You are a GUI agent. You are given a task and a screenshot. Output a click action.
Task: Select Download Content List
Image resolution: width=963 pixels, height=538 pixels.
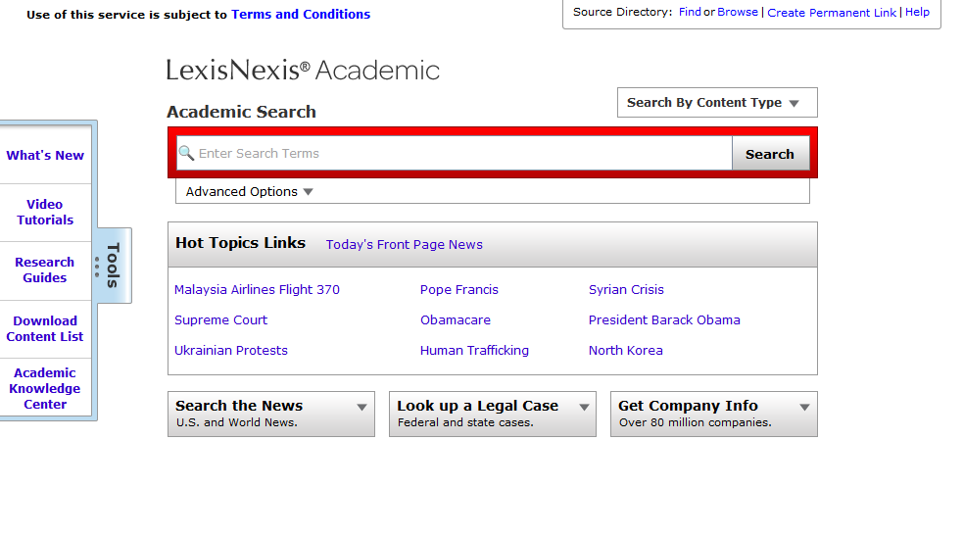[45, 329]
